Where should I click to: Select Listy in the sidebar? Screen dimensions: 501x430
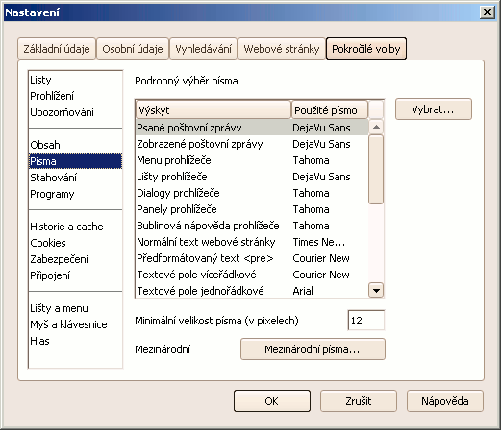(75, 80)
